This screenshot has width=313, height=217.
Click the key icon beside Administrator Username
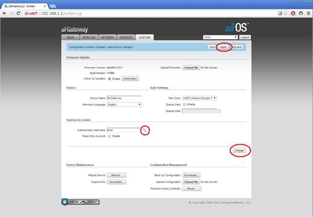tap(145, 130)
